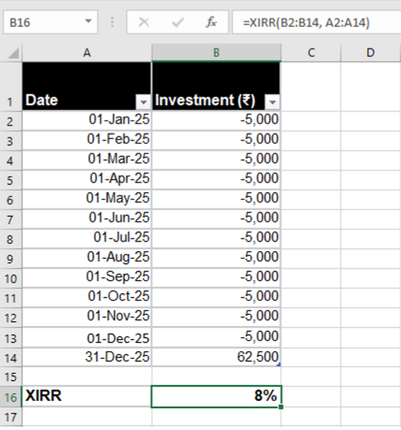Select the cell 01-Jan-25
The height and width of the screenshot is (430, 401).
tap(87, 121)
